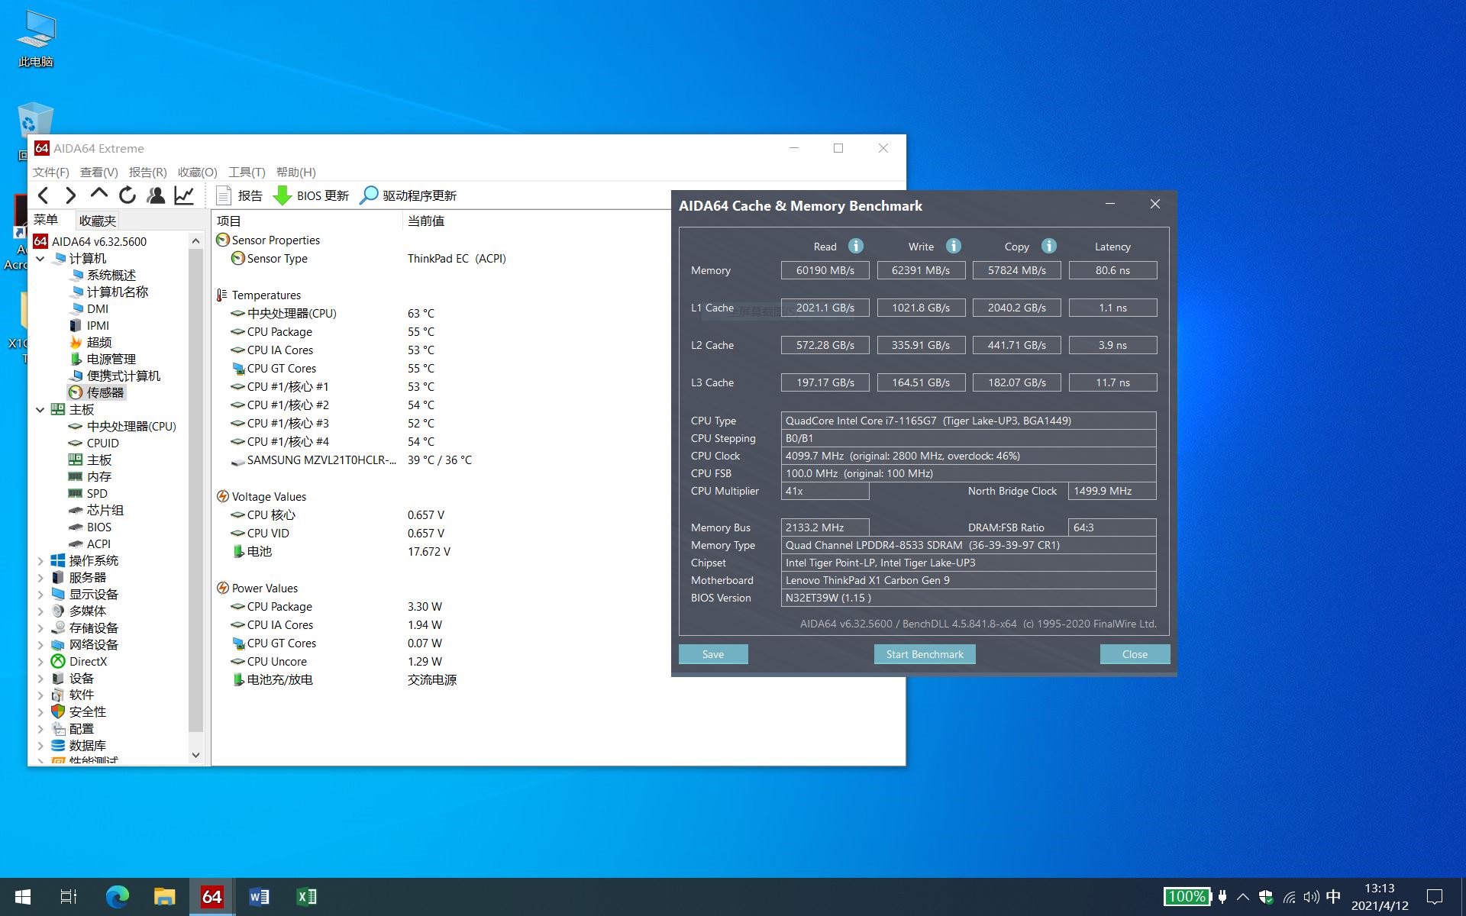
Task: Expand the 安全性 tree node
Action: point(40,712)
